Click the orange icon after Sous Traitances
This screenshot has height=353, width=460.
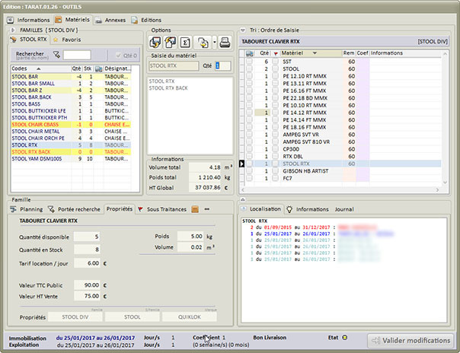click(195, 208)
